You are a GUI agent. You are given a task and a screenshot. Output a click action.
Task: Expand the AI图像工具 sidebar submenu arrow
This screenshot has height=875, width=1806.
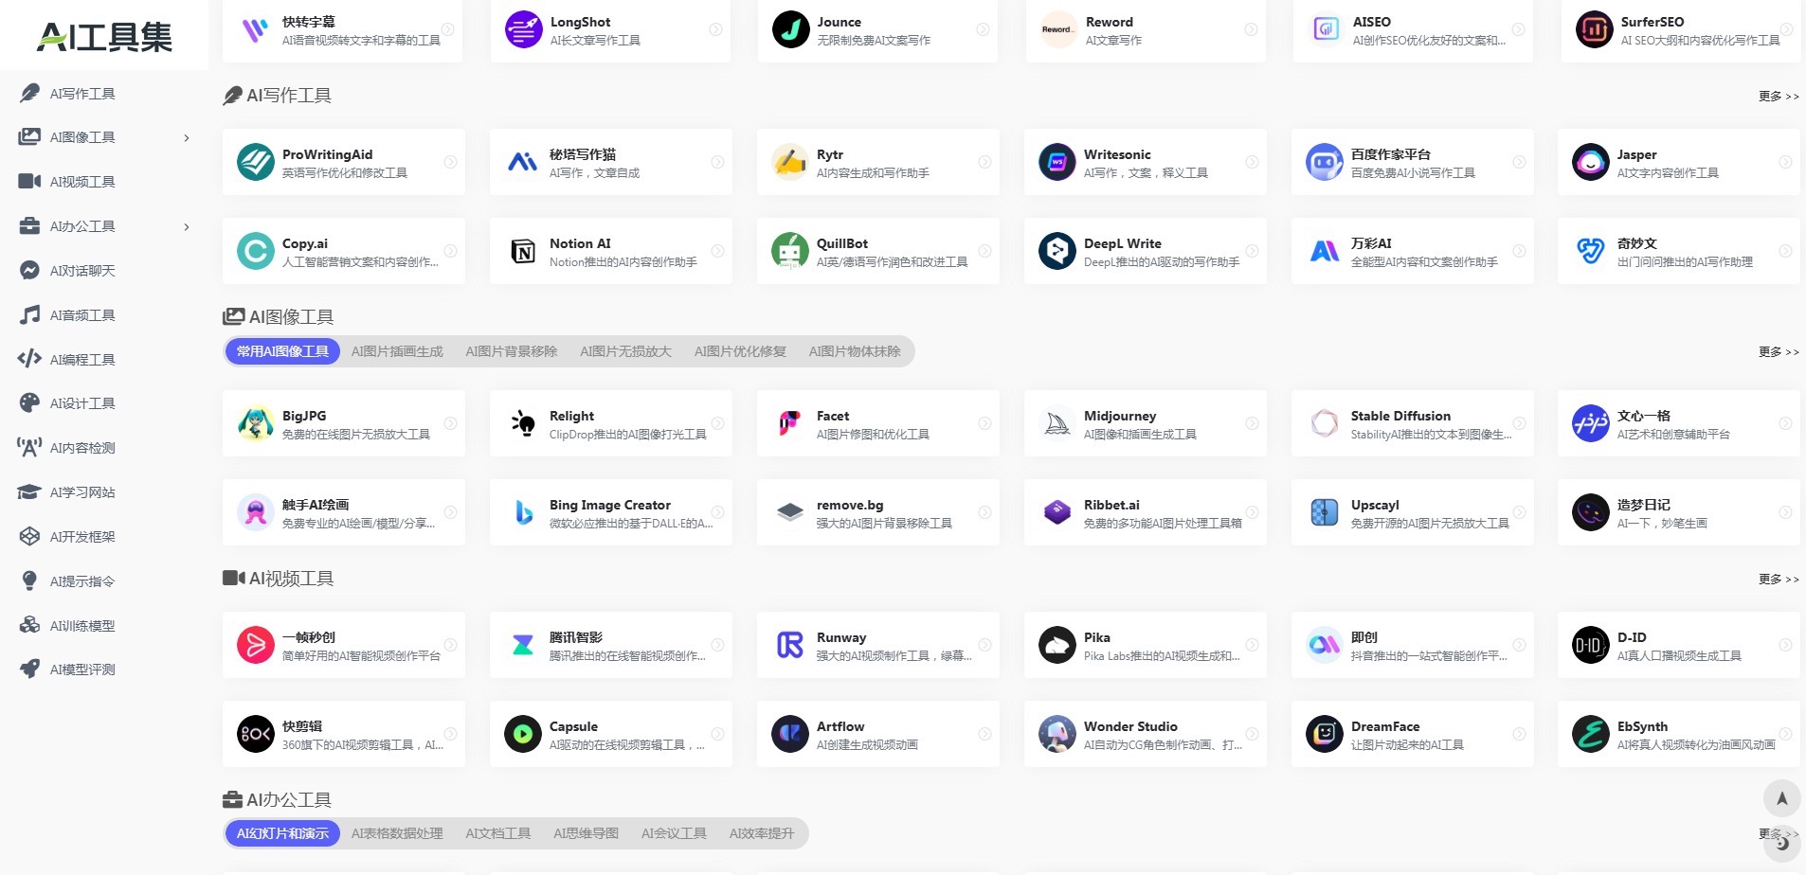pos(187,137)
